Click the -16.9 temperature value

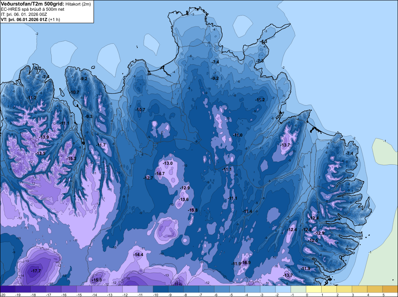pyautogui.click(x=246, y=262)
